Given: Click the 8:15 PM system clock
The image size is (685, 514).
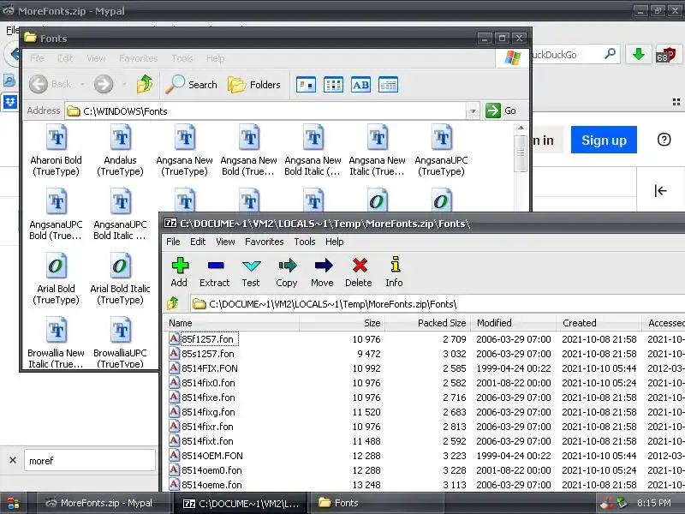Looking at the screenshot, I should pyautogui.click(x=654, y=503).
